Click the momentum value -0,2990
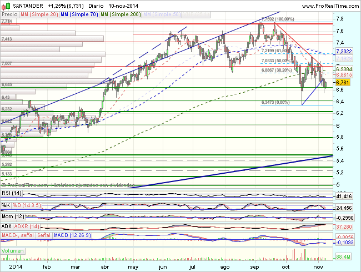 344,218
